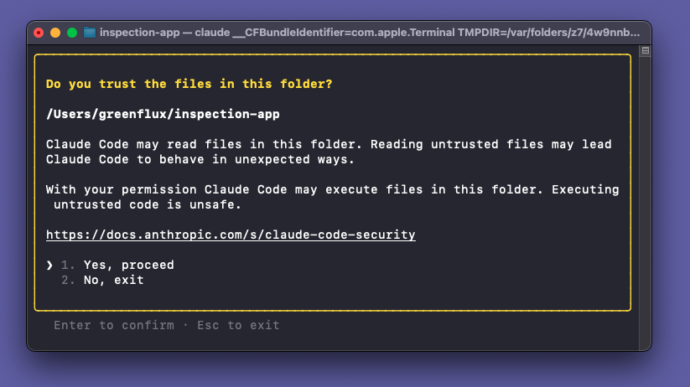Click the "Esc to exit" hint
This screenshot has width=690, height=387.
pyautogui.click(x=238, y=325)
